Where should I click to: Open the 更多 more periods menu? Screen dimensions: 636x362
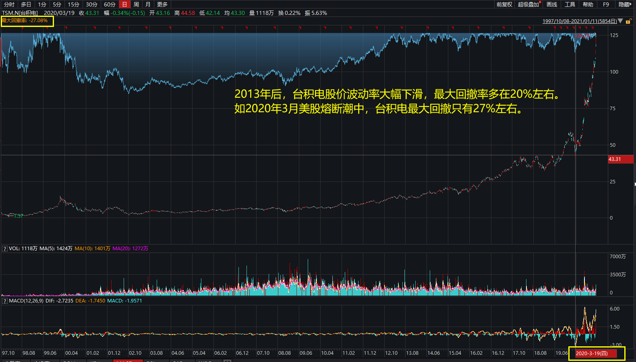pos(162,4)
